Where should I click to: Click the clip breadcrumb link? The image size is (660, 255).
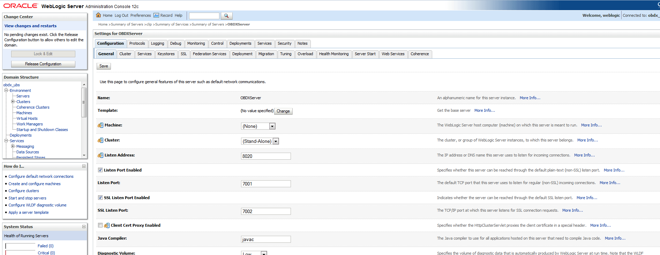pos(149,24)
